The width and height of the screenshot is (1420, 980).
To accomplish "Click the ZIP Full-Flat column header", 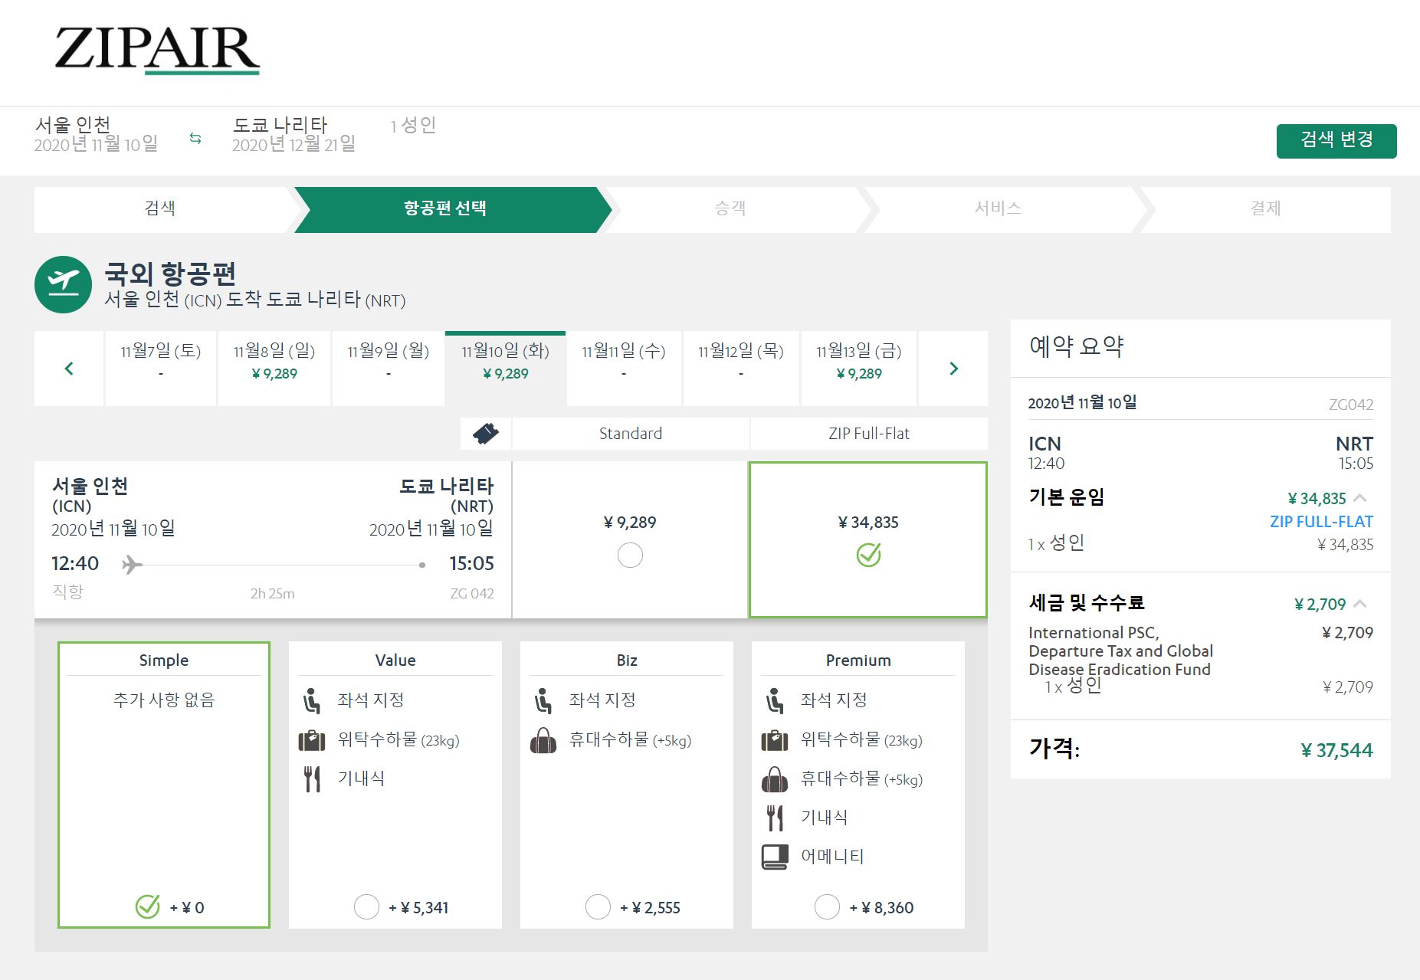I will pos(869,434).
